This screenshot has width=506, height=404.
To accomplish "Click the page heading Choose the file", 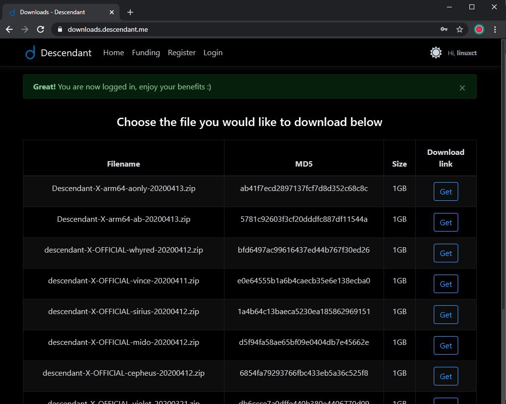I will pyautogui.click(x=249, y=122).
